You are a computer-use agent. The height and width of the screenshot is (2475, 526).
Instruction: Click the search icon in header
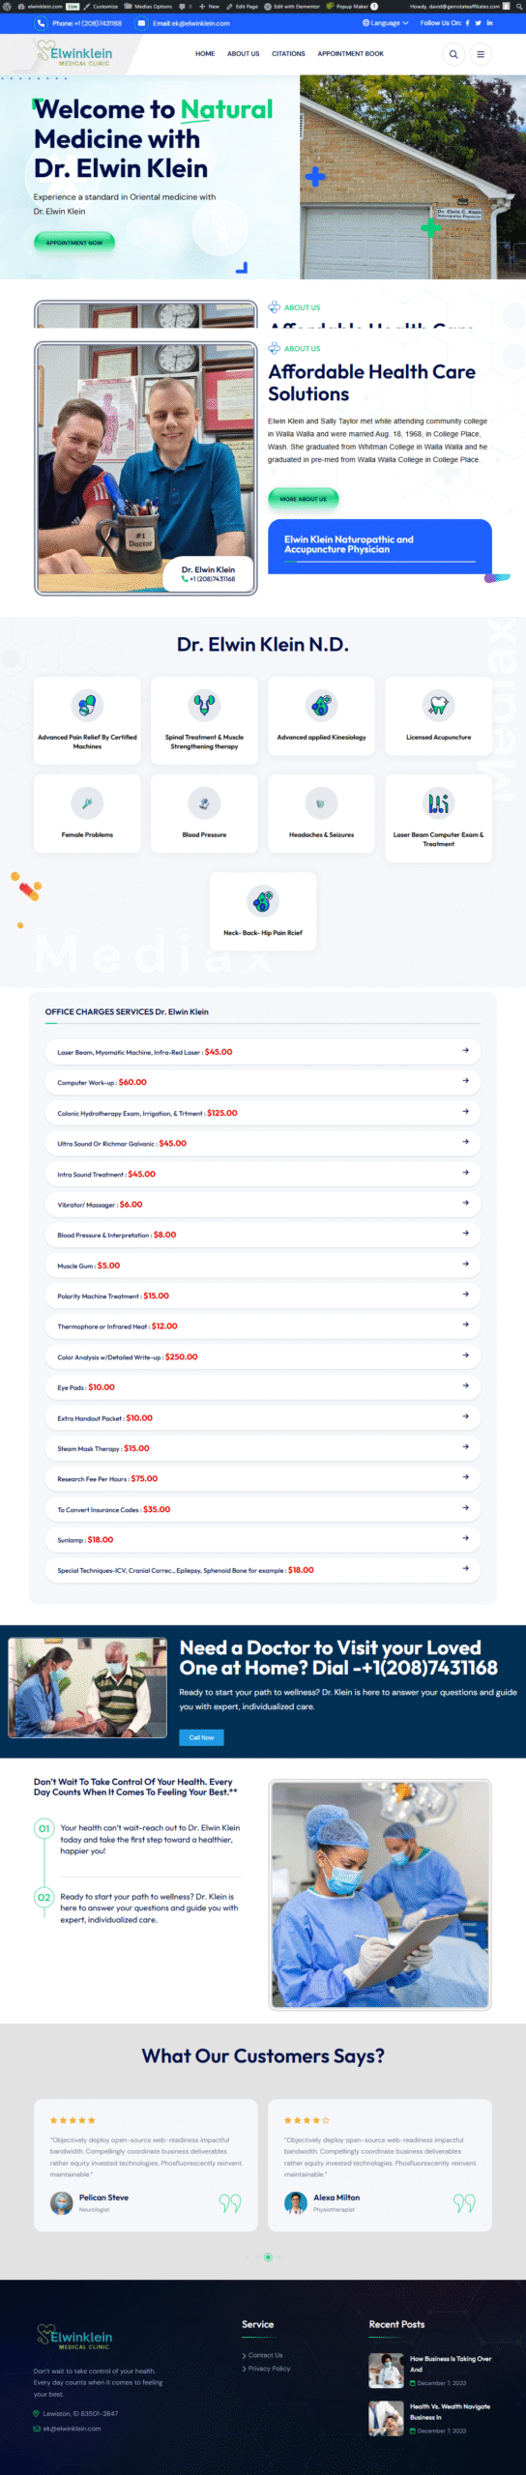[453, 54]
